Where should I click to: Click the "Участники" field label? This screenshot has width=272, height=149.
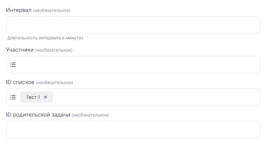pos(20,50)
